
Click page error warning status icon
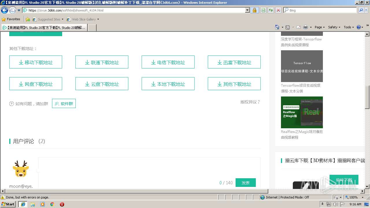(x=3, y=197)
